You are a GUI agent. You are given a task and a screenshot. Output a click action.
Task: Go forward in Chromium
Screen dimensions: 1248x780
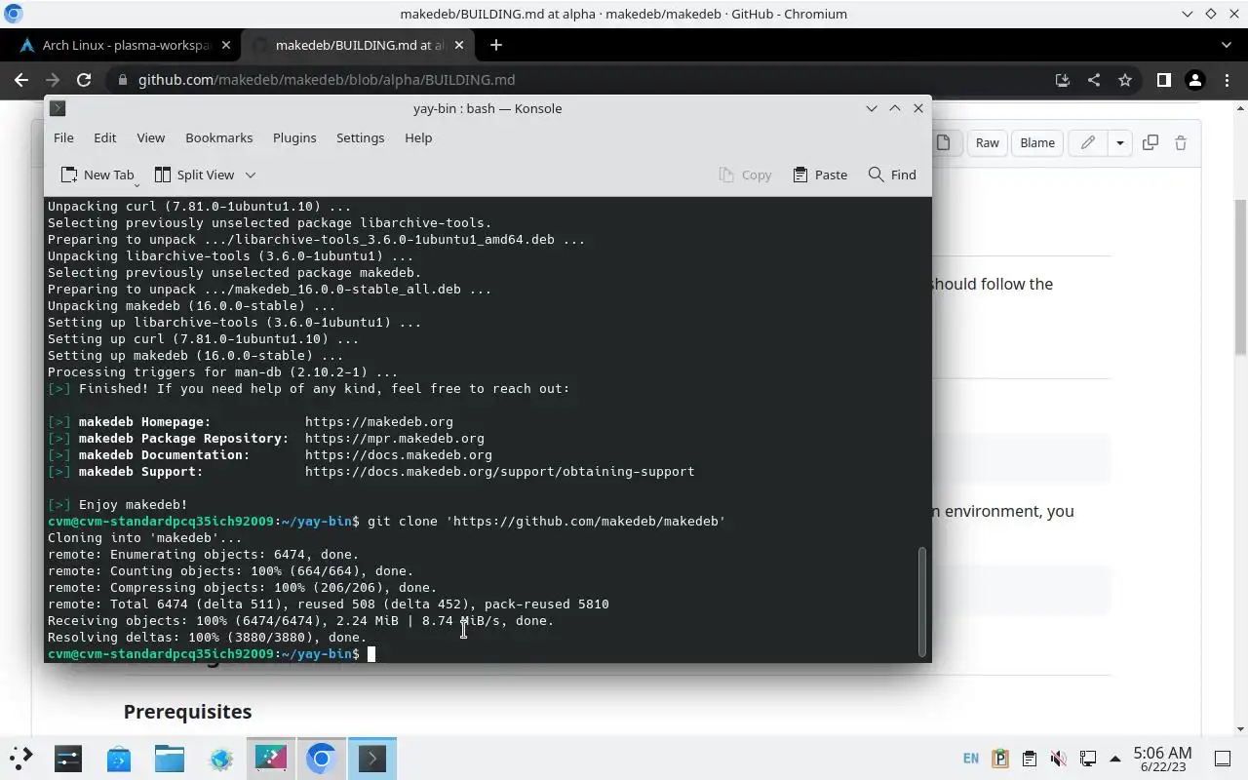click(53, 80)
